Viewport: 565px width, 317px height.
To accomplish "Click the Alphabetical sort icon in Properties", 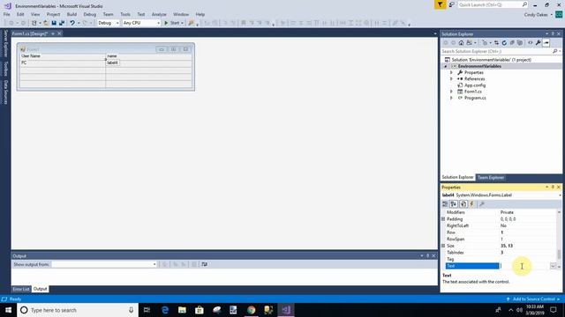I will [454, 204].
